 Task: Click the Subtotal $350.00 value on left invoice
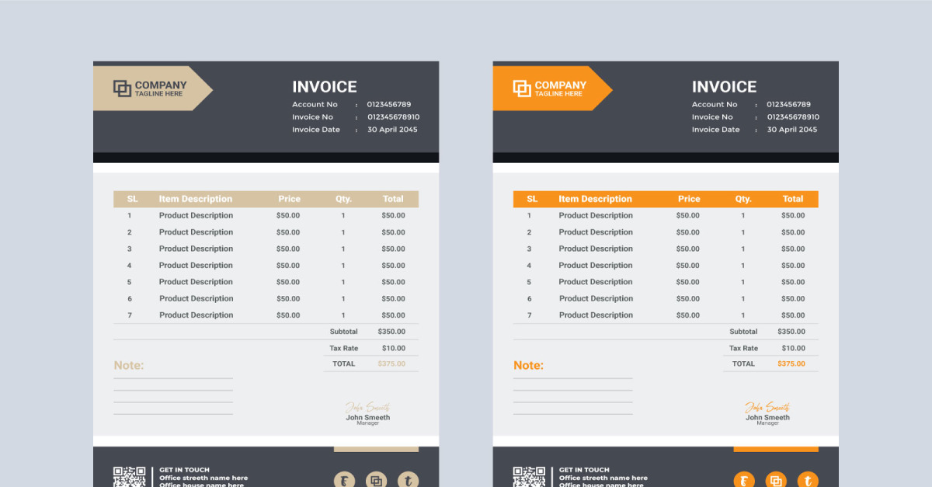pos(391,331)
